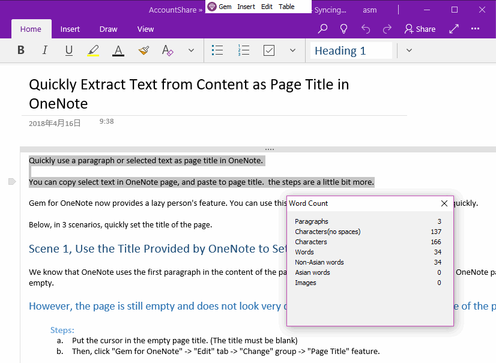Click the 'Images' label in Word Count
The height and width of the screenshot is (363, 496).
click(305, 283)
